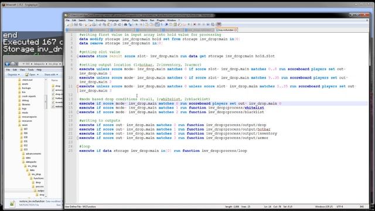Viewport: 375px width, 211px height.
Task: Select the 'crash-reports' folder in Explorer tree
Action: 29,96
